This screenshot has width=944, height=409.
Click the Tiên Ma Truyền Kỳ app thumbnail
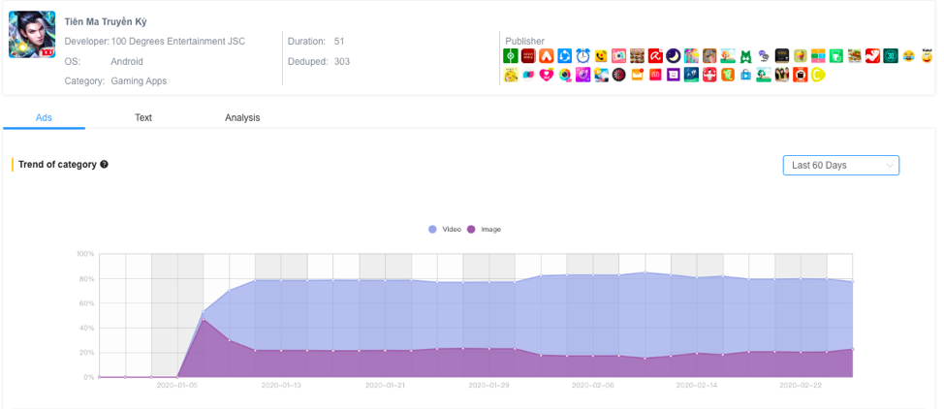(32, 35)
